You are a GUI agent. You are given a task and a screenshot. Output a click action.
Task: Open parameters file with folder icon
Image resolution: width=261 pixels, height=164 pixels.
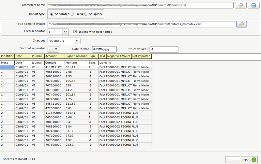click(x=240, y=5)
